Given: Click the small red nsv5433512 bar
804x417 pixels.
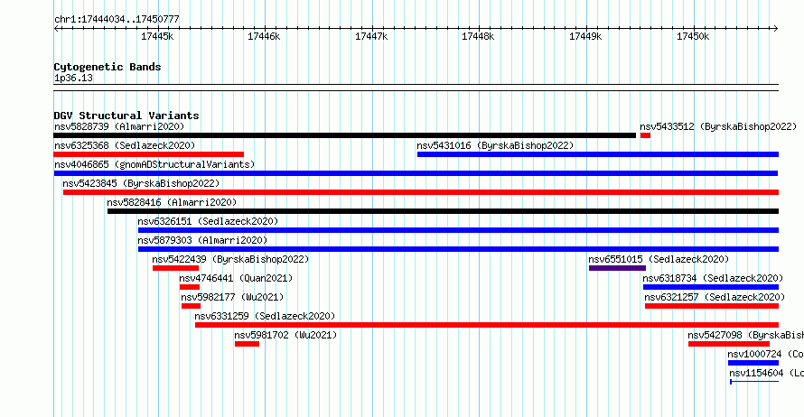Looking at the screenshot, I should click(x=645, y=135).
